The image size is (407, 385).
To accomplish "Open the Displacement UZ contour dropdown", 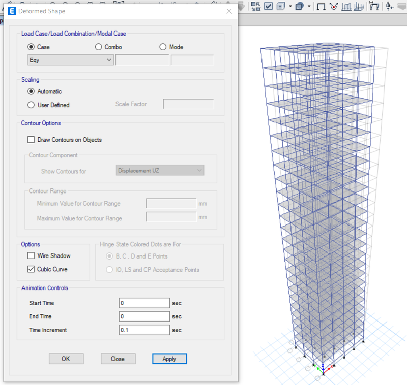I will tap(160, 170).
